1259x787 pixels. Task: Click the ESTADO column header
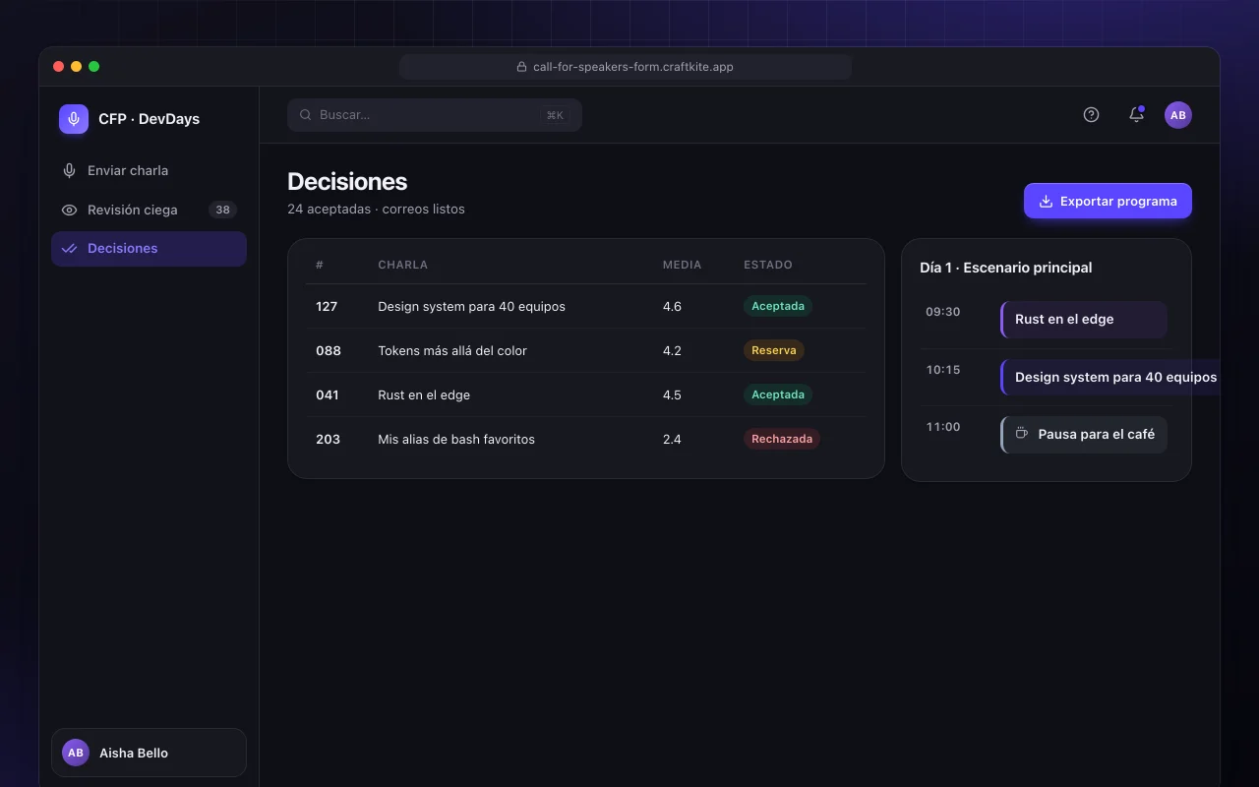click(x=768, y=265)
